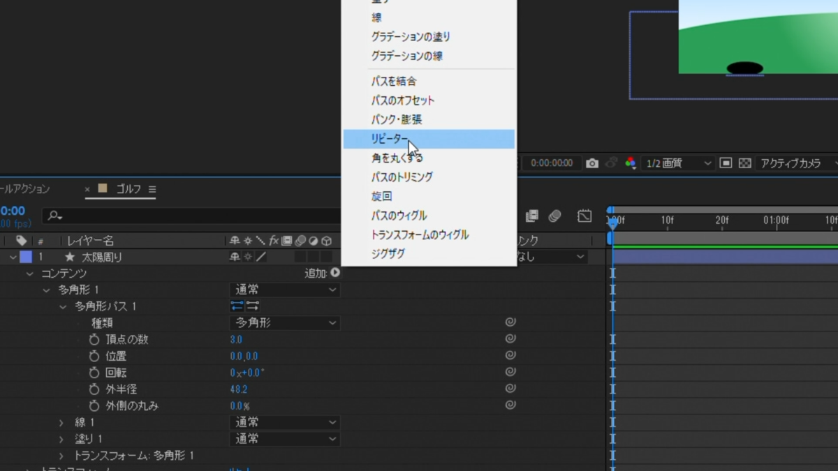Click the 回転 value 0x+0.0°
The image size is (838, 471).
pyautogui.click(x=247, y=373)
